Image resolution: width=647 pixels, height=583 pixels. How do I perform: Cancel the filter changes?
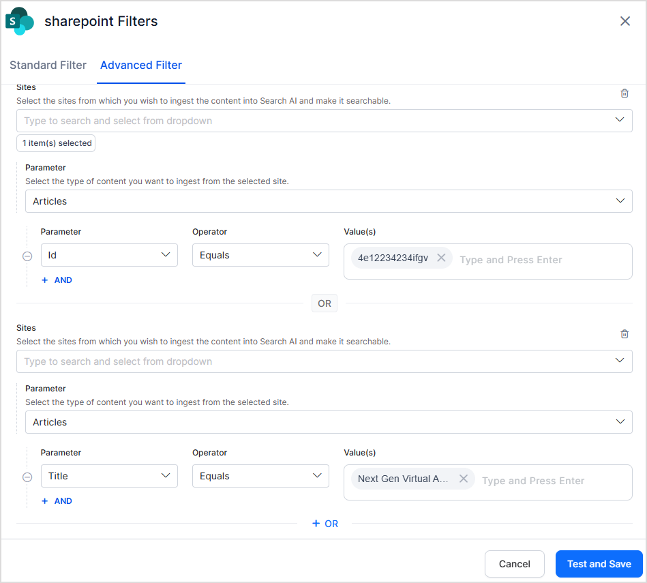point(514,564)
